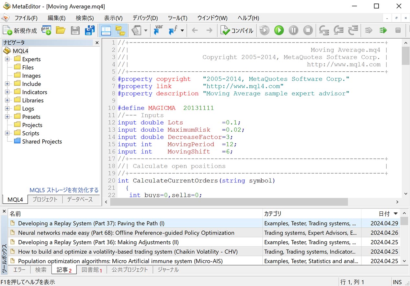Open the ヘルプ(H) menu
Screen dimensions: 410x286
pyautogui.click(x=248, y=18)
